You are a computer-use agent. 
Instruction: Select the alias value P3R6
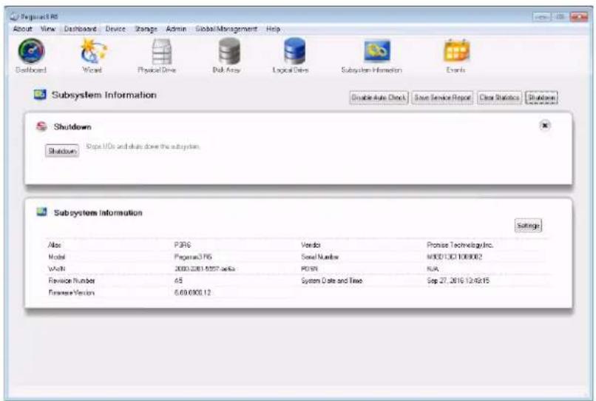[x=183, y=245]
